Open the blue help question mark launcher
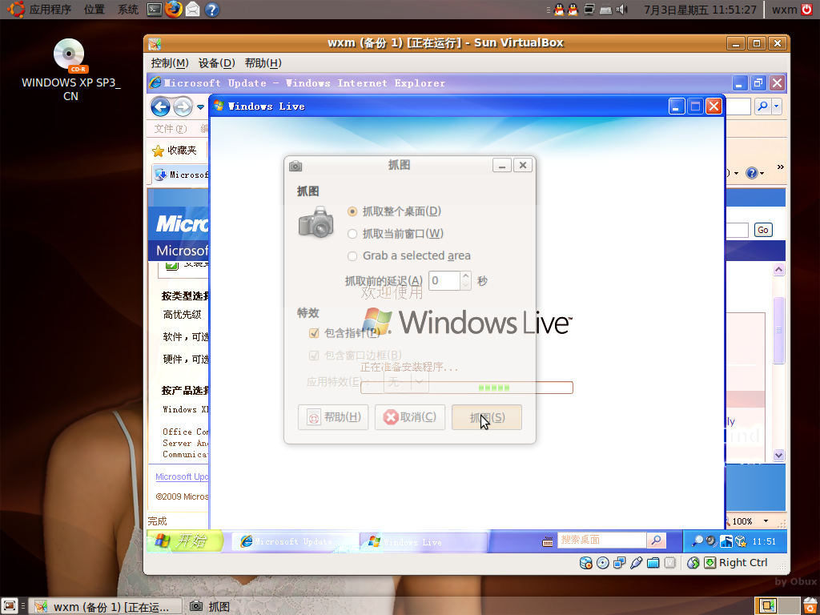The image size is (820, 615). (x=211, y=10)
